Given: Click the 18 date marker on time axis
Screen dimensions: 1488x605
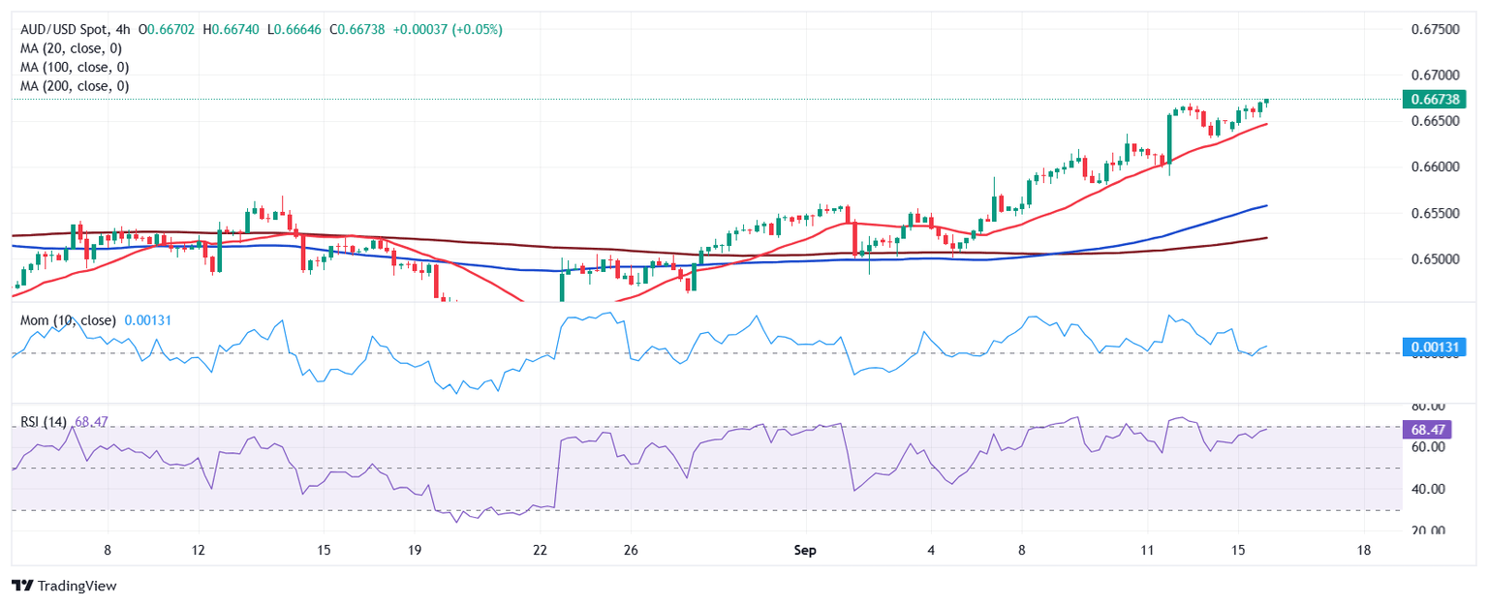Looking at the screenshot, I should click(1364, 550).
